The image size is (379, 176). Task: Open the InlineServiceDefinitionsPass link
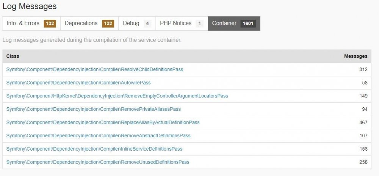coord(94,149)
